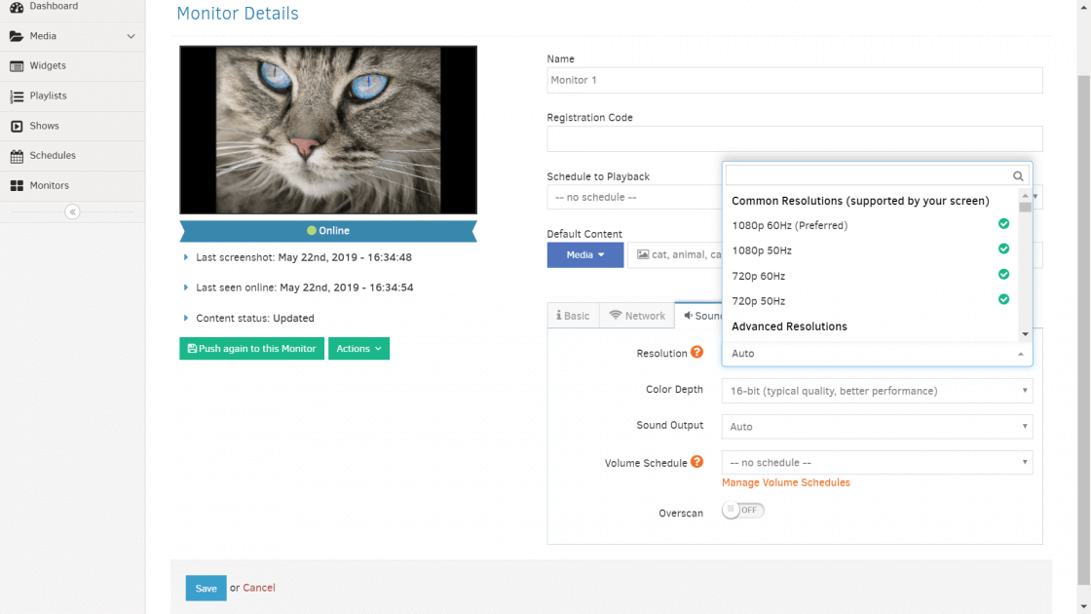
Task: Collapse the sidebar with the double-chevron button
Action: coord(73,211)
